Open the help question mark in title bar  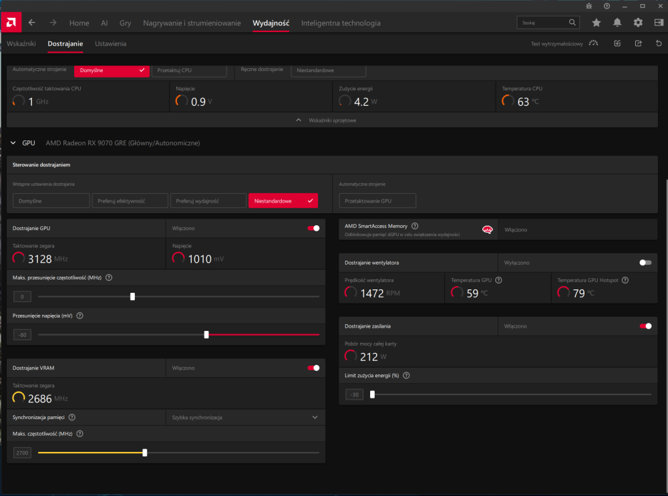pos(607,6)
